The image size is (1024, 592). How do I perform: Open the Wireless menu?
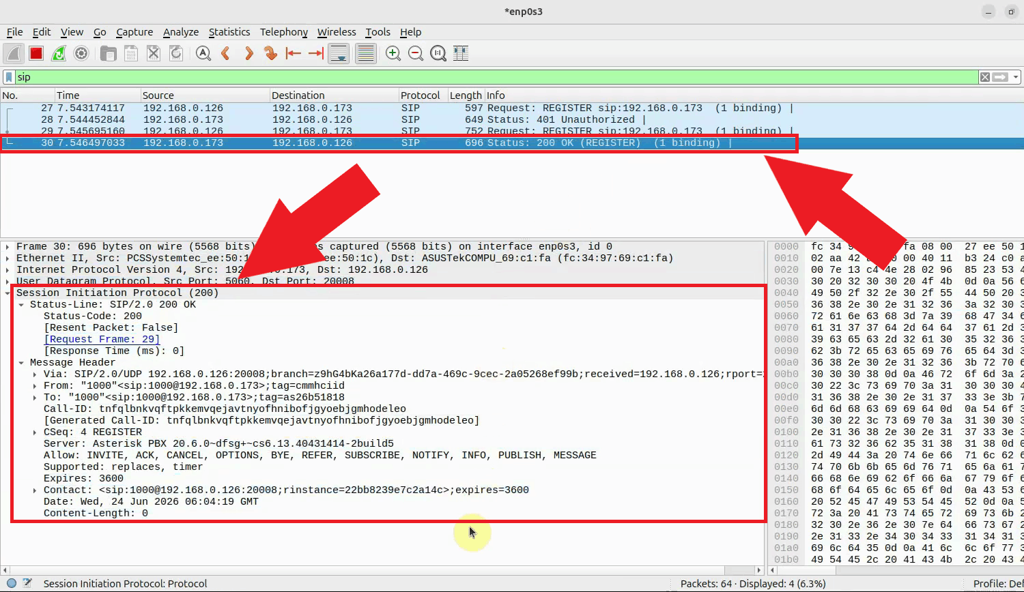(x=337, y=32)
